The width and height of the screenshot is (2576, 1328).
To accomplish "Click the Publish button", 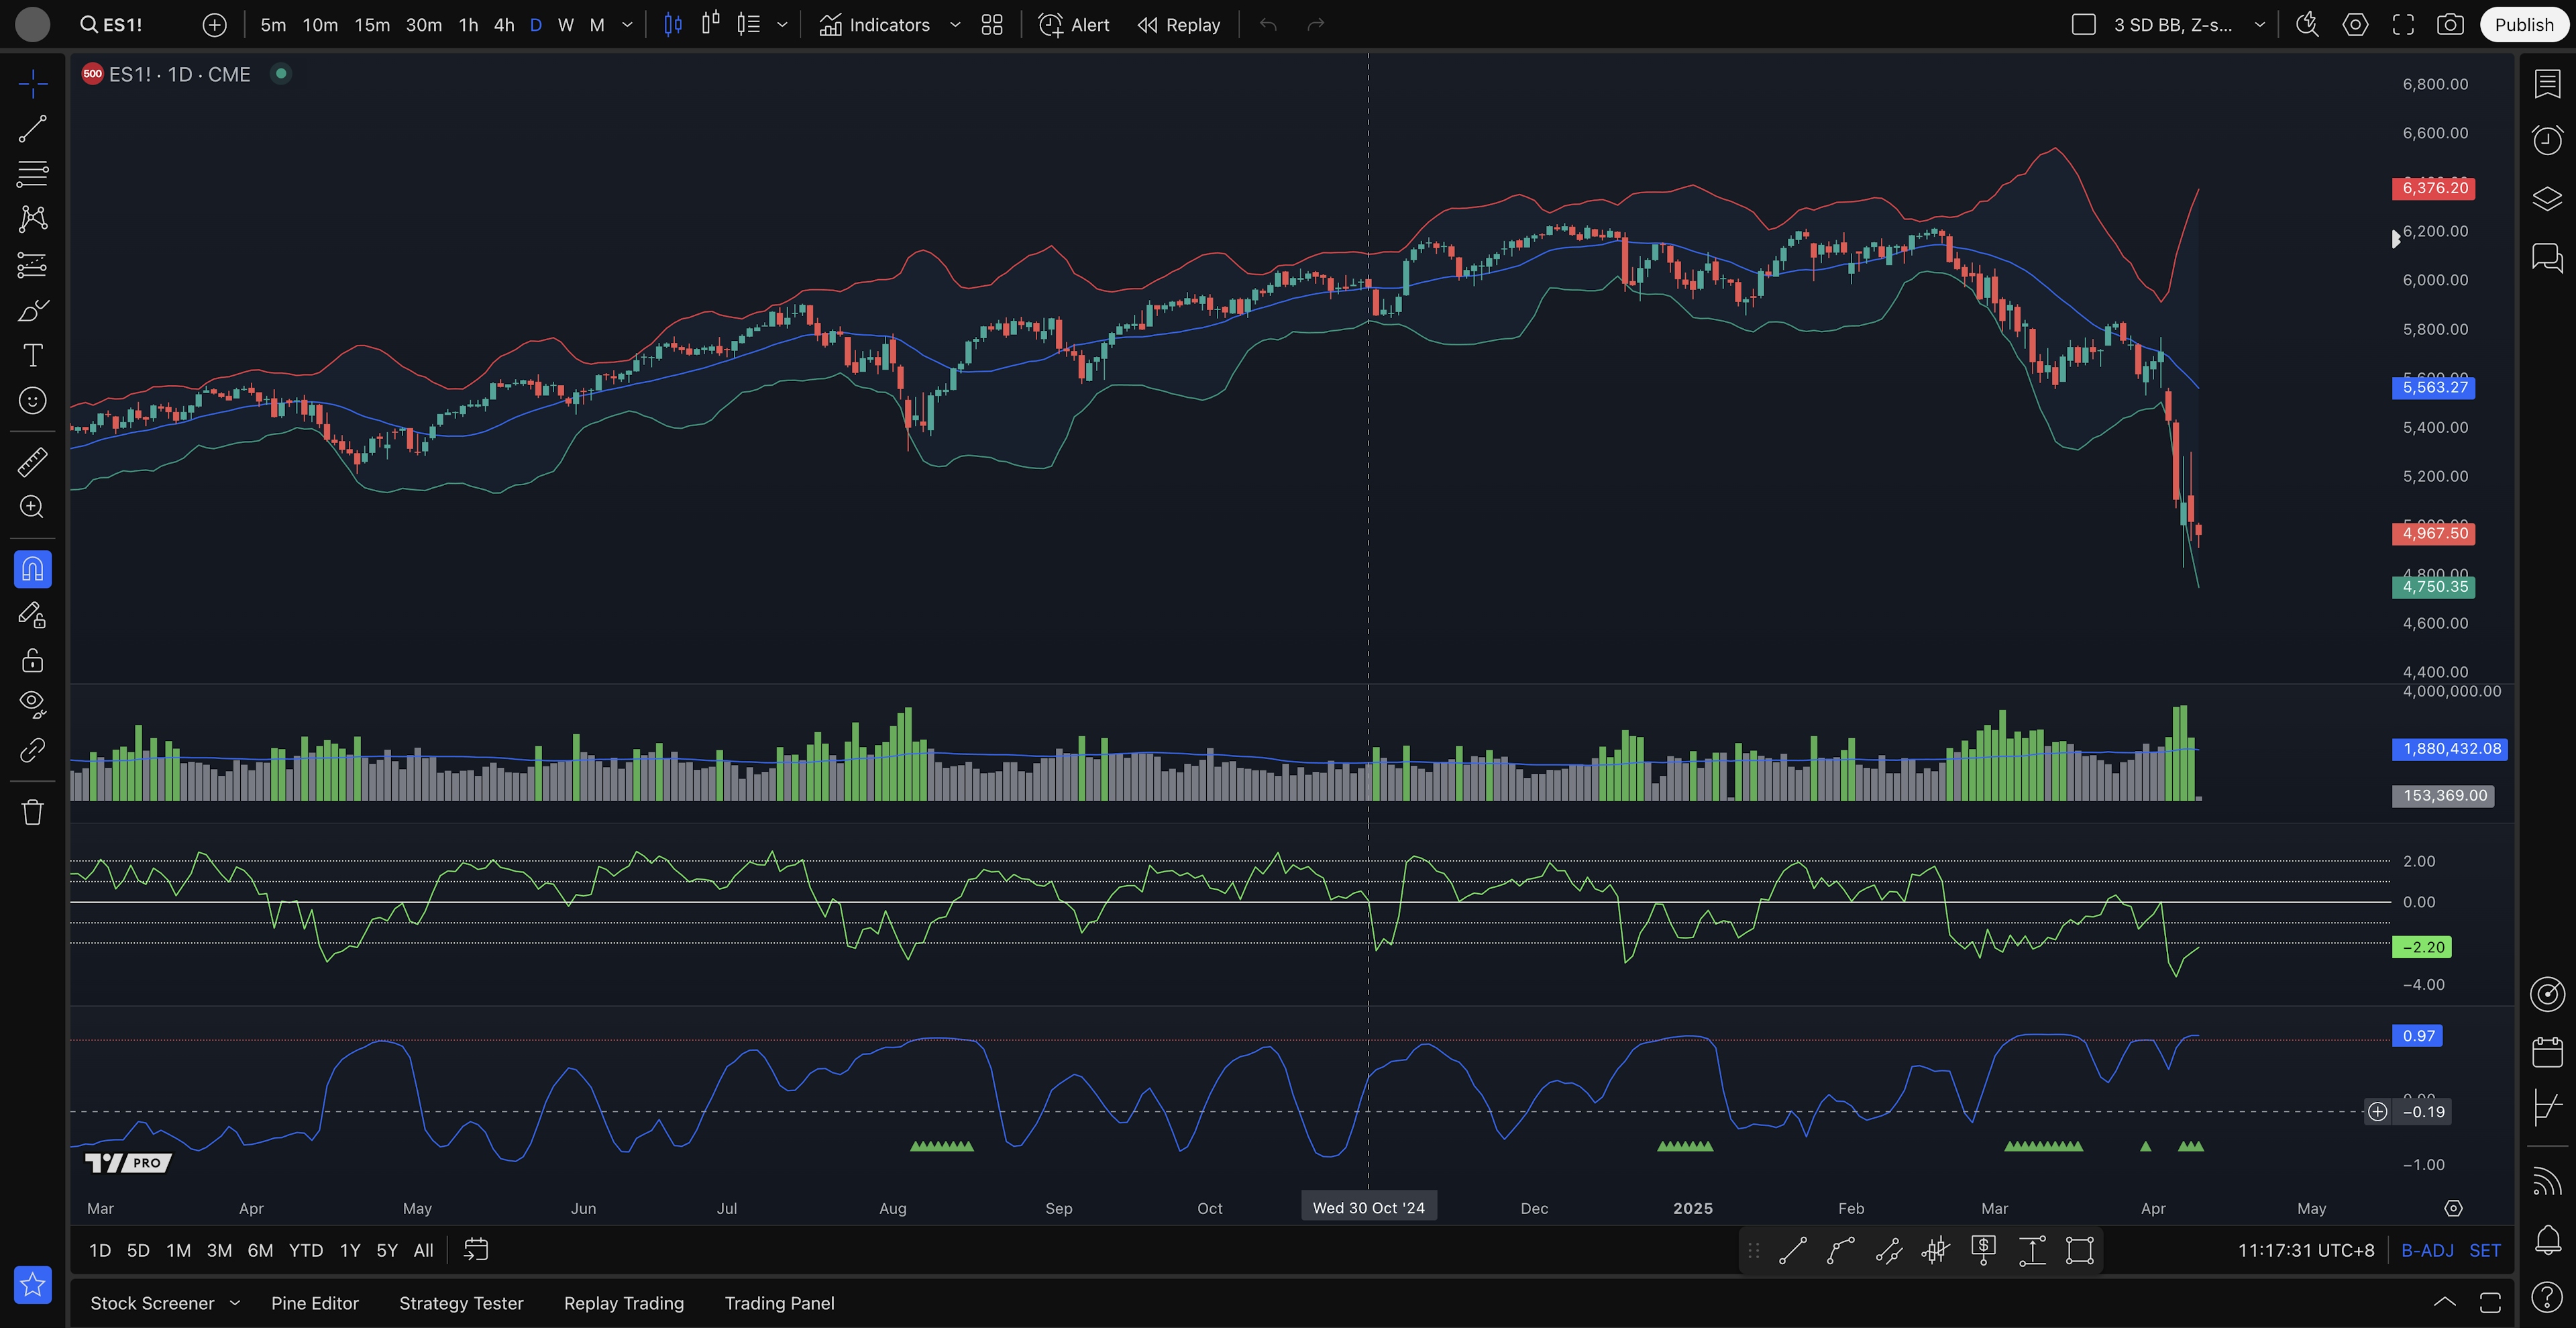I will coord(2523,25).
